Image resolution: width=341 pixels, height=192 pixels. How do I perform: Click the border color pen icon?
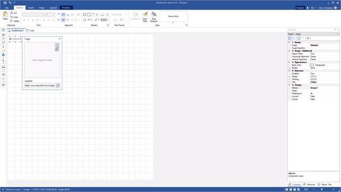pos(96,20)
